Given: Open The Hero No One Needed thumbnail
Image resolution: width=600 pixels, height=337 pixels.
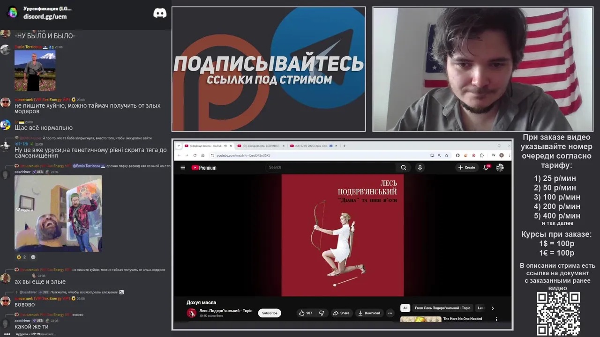Looking at the screenshot, I should click(421, 320).
